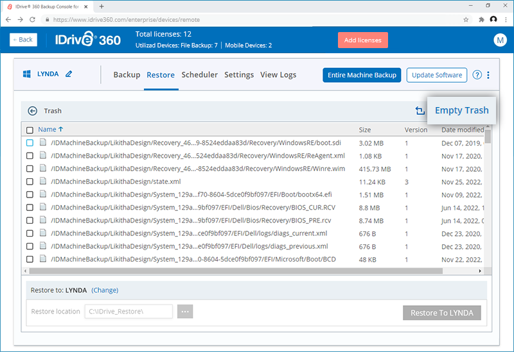514x352 pixels.
Task: Click the vertical scrollbar thumb of the file list
Action: [488, 136]
